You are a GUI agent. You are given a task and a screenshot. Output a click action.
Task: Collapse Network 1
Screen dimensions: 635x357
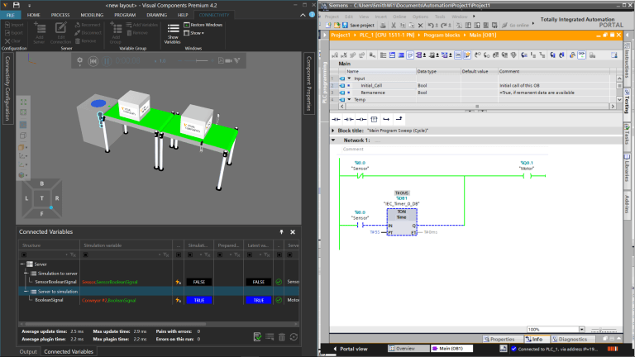(333, 140)
